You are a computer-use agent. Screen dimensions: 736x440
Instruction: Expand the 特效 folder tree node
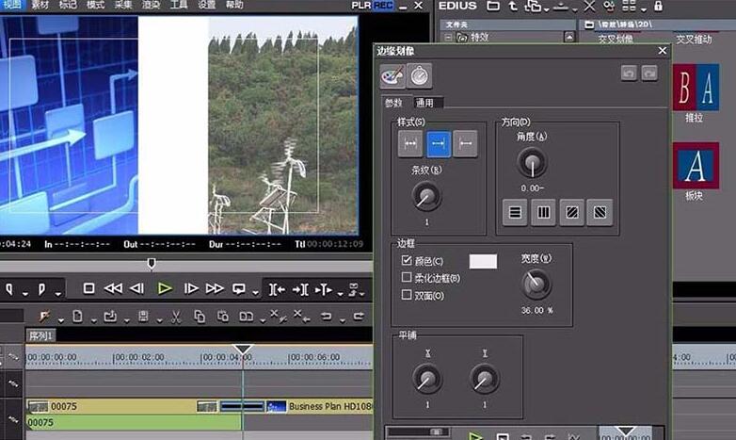(449, 38)
